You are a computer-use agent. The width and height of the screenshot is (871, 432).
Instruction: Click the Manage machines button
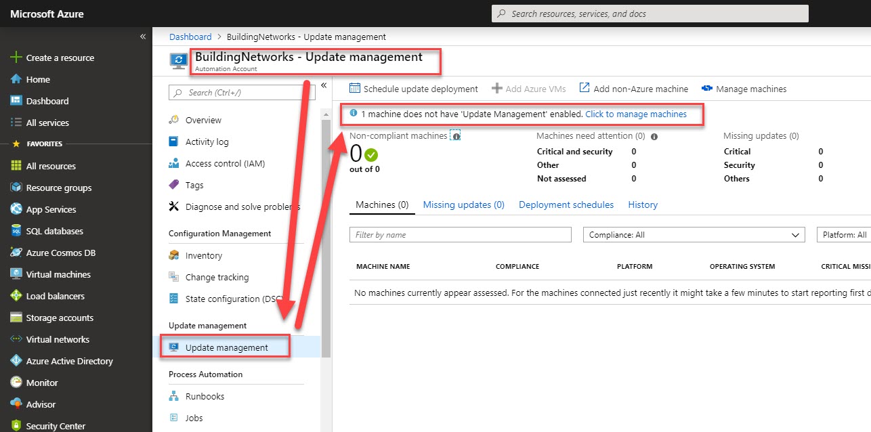point(744,89)
